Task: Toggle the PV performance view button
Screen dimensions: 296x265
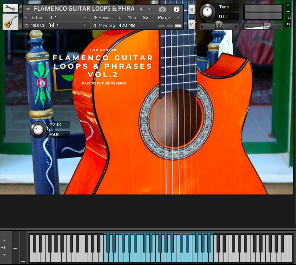Action: [288, 24]
